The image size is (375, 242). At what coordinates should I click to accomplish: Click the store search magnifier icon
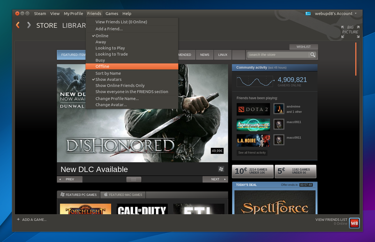coord(313,55)
